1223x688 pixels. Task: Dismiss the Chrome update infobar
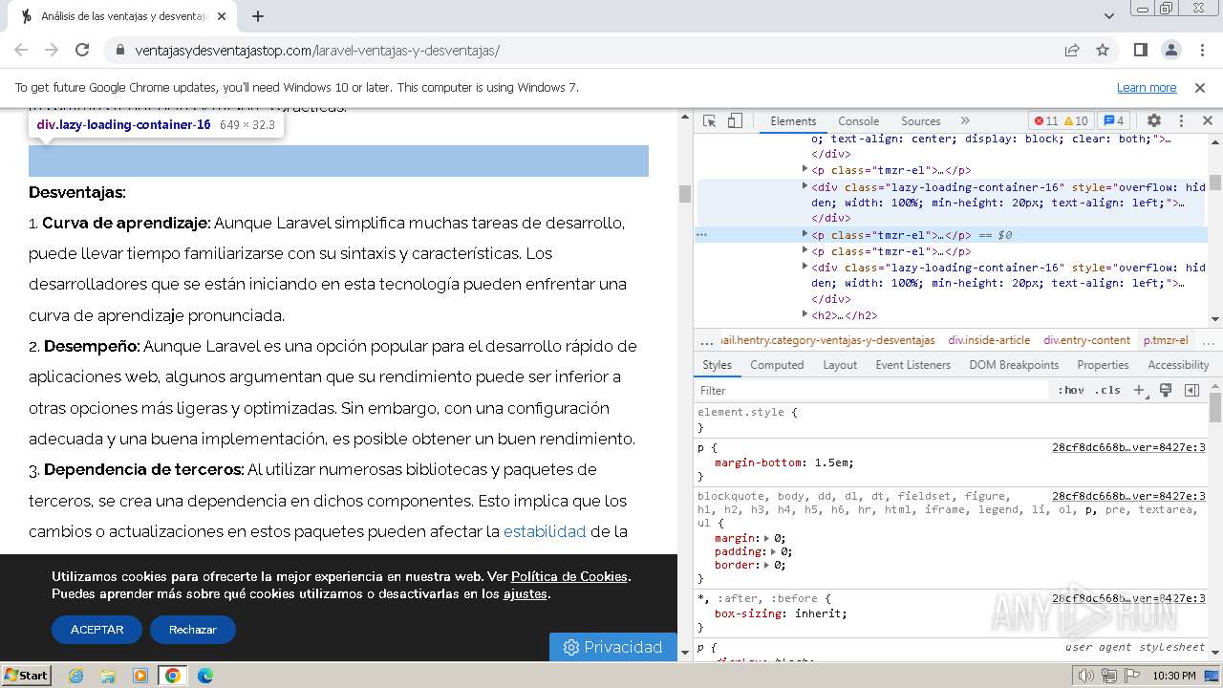[x=1200, y=87]
